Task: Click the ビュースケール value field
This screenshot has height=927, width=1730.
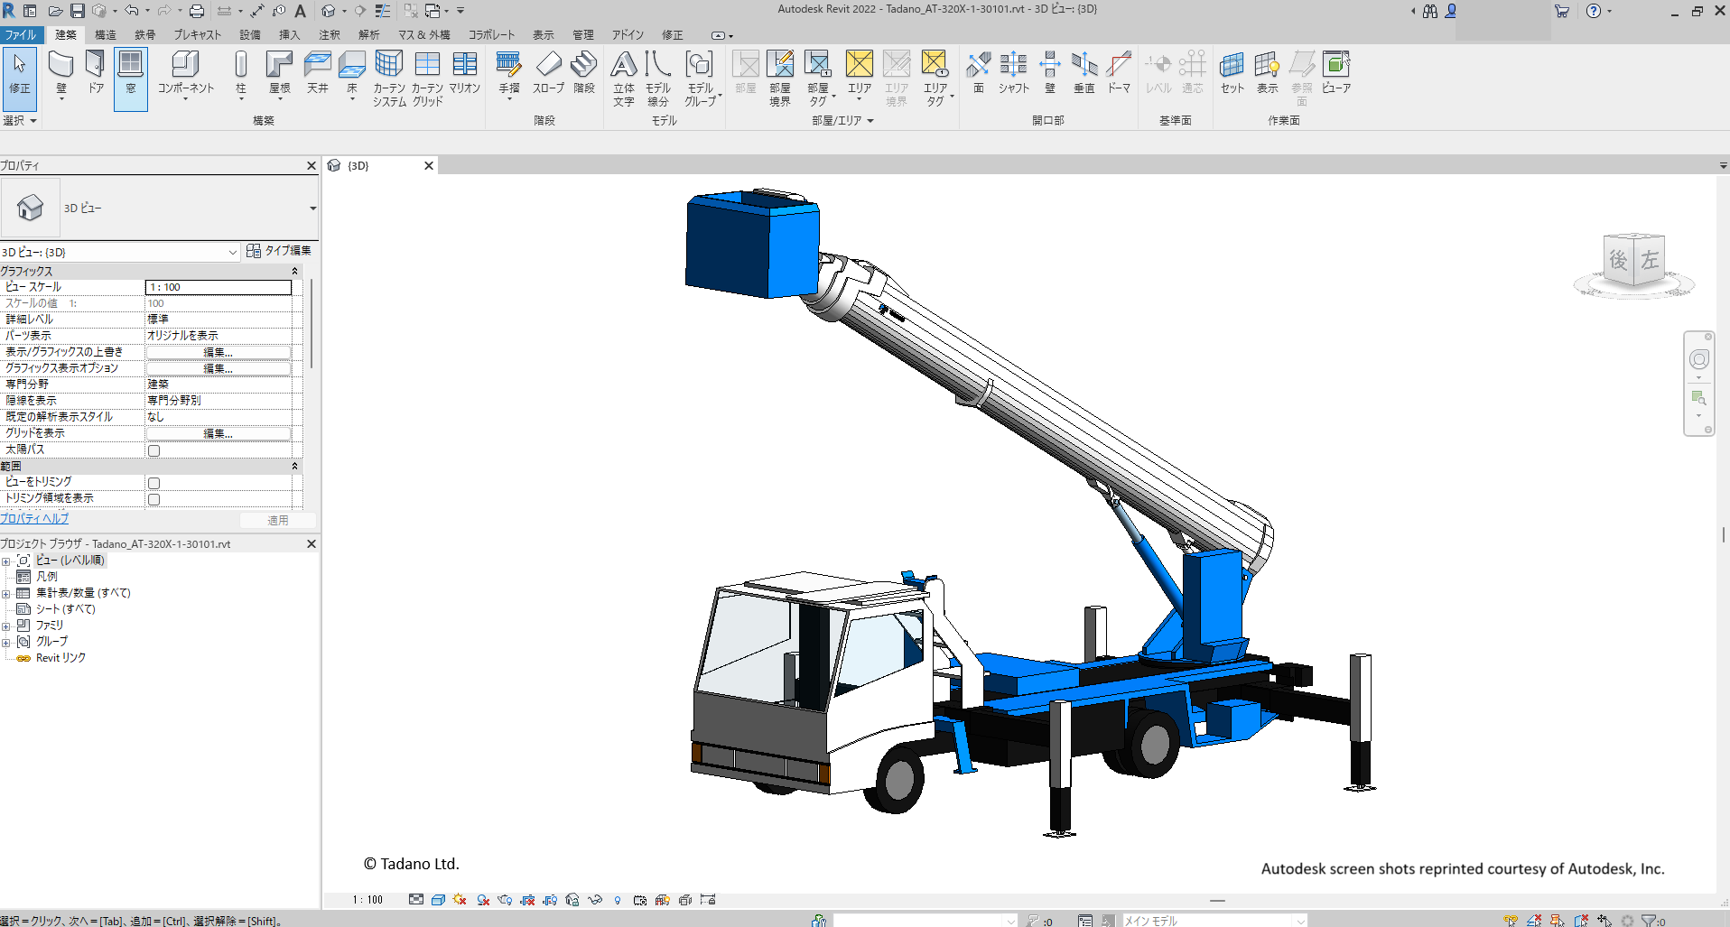Action: pyautogui.click(x=218, y=287)
